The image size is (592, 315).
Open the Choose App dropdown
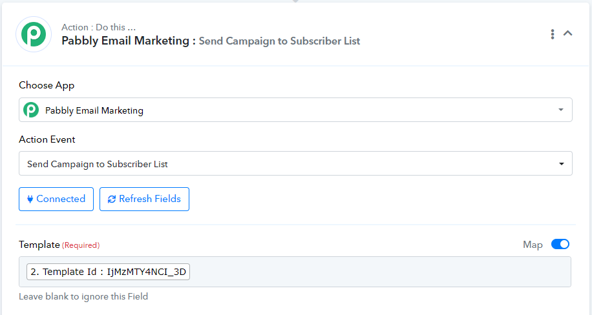coord(295,110)
